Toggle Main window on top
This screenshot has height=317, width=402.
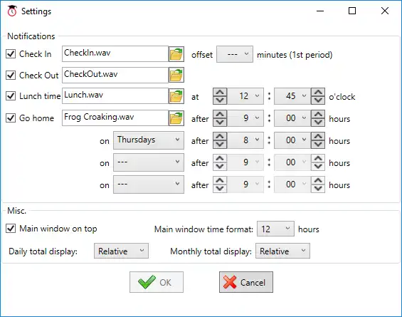[11, 229]
